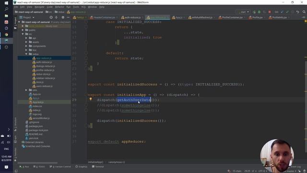Toggle the Project side tool window tab
Screen dimensions: 307x173
point(15,23)
